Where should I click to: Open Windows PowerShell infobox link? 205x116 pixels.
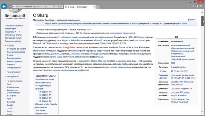(x=179, y=102)
